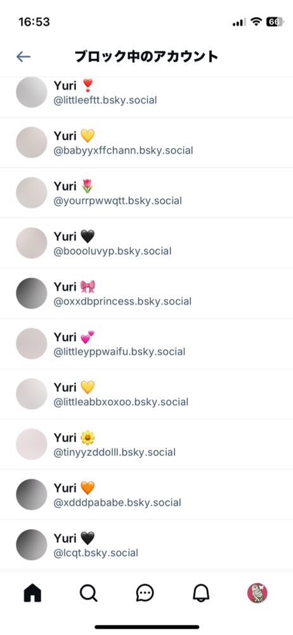Tap the 16:53 clock in status bar

coord(34,22)
